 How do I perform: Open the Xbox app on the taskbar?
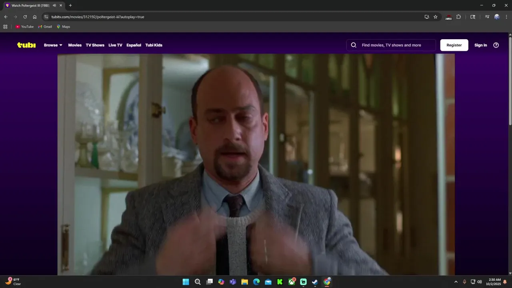(292, 282)
